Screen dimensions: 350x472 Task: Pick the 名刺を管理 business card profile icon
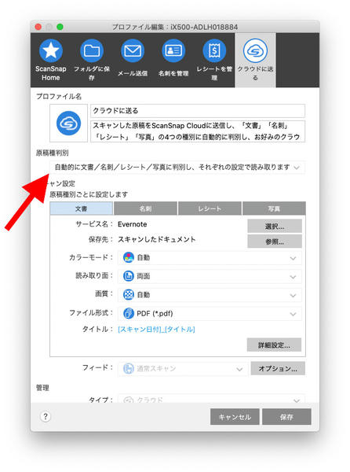pyautogui.click(x=173, y=50)
